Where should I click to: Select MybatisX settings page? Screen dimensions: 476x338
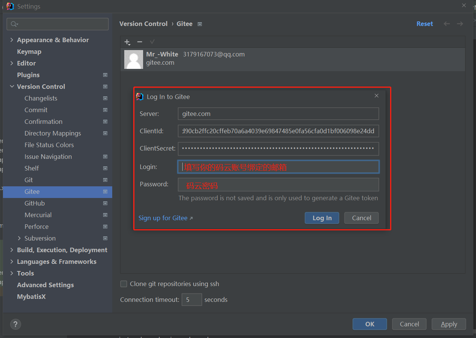point(31,297)
